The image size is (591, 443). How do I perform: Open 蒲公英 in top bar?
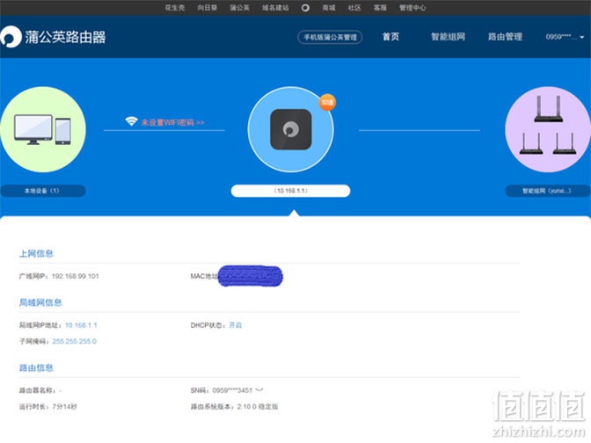coord(240,8)
